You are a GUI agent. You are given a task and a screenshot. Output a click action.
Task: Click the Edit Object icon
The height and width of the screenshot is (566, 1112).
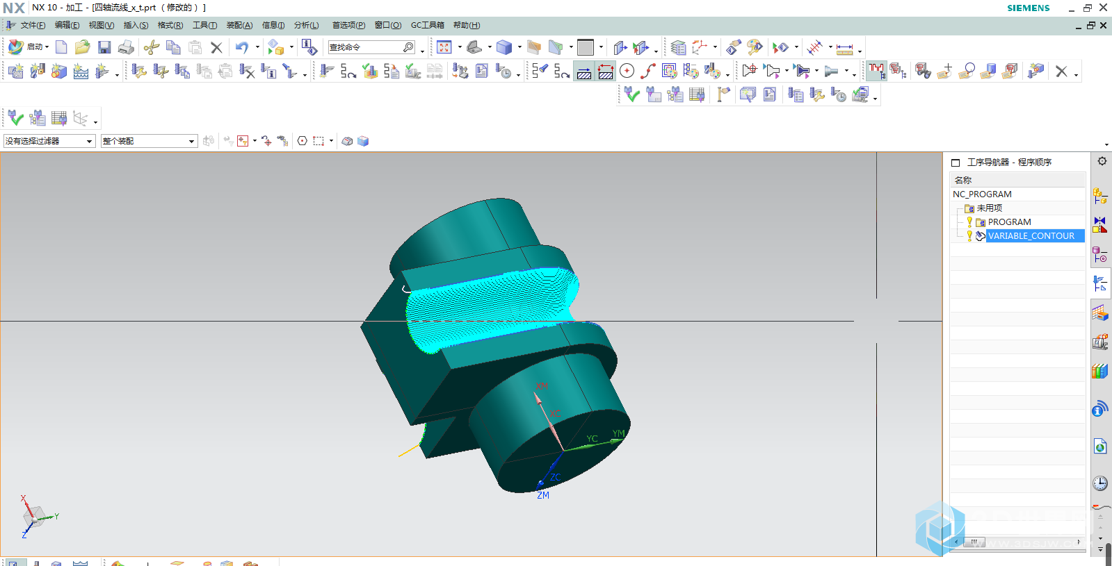pyautogui.click(x=139, y=71)
